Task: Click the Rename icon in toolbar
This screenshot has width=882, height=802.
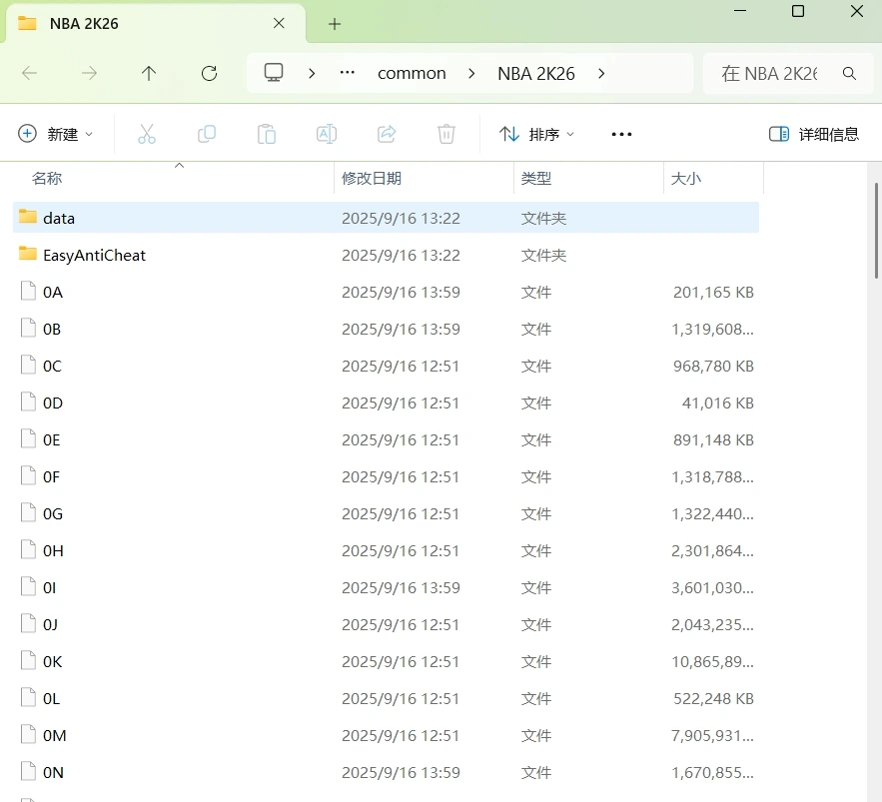Action: click(326, 134)
